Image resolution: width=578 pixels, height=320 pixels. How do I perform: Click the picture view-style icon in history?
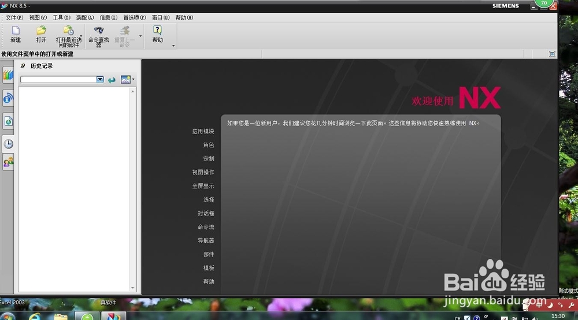[125, 79]
